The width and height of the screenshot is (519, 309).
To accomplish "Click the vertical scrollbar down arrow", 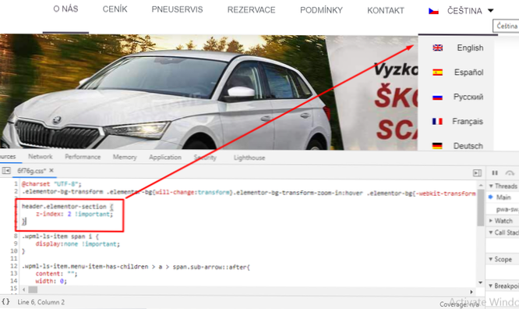I will [x=481, y=282].
